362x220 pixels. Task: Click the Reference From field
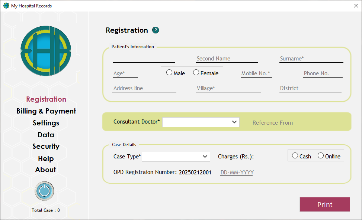click(x=298, y=122)
